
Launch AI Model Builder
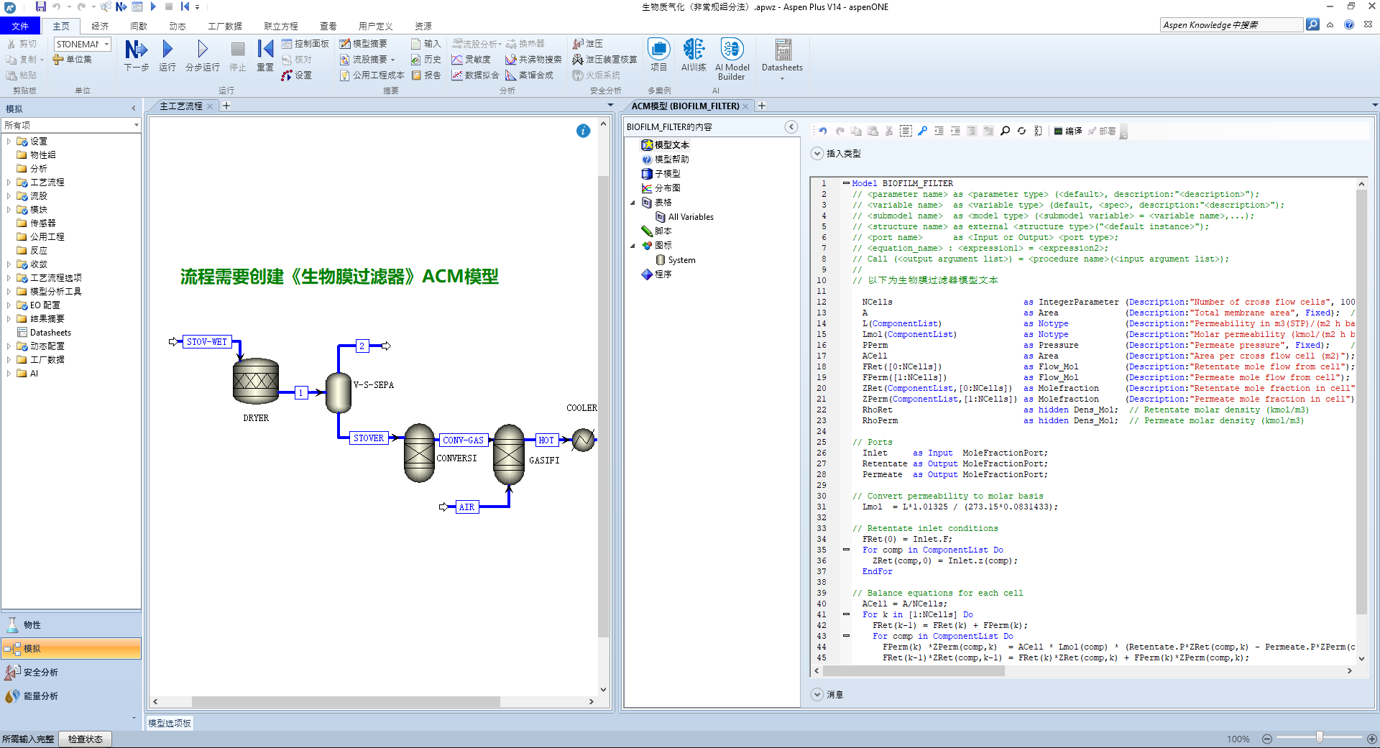pos(732,59)
